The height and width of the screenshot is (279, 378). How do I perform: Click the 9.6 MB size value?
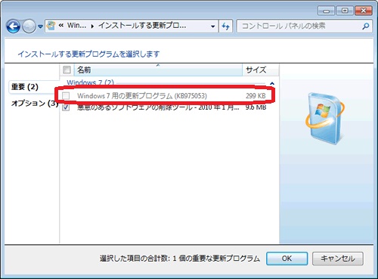click(x=256, y=107)
